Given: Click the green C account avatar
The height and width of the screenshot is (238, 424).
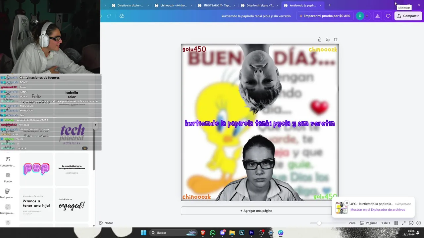Looking at the screenshot, I should (x=360, y=16).
